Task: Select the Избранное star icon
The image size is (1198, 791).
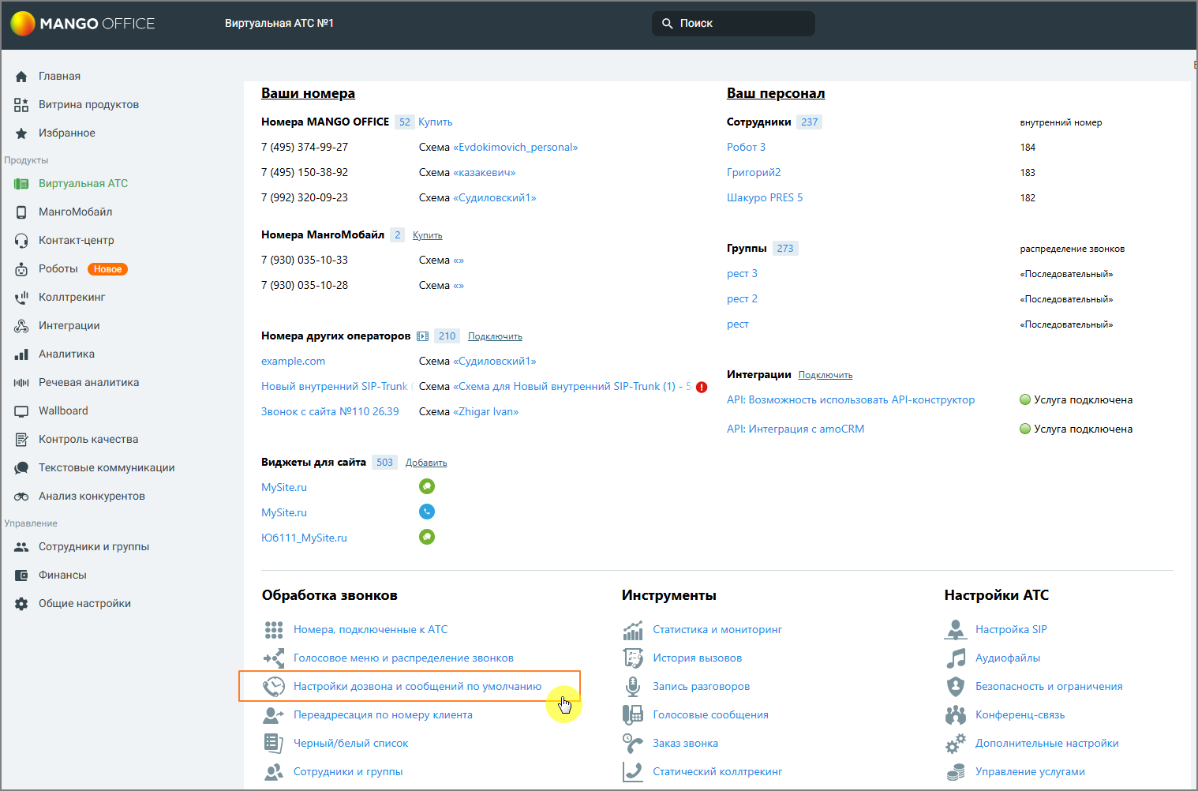Action: coord(21,133)
